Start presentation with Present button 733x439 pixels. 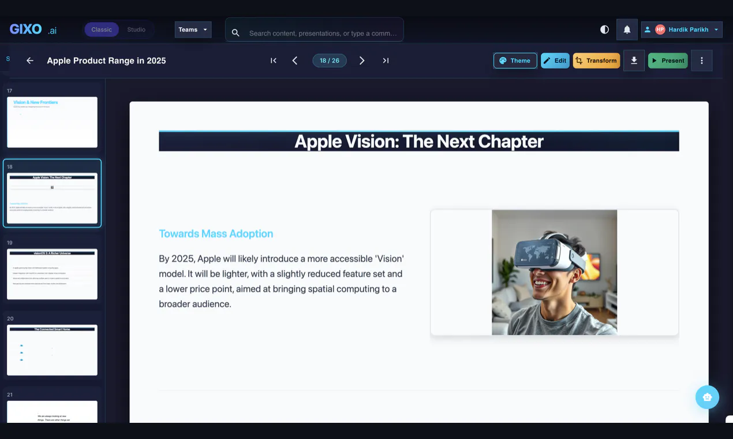pyautogui.click(x=668, y=61)
